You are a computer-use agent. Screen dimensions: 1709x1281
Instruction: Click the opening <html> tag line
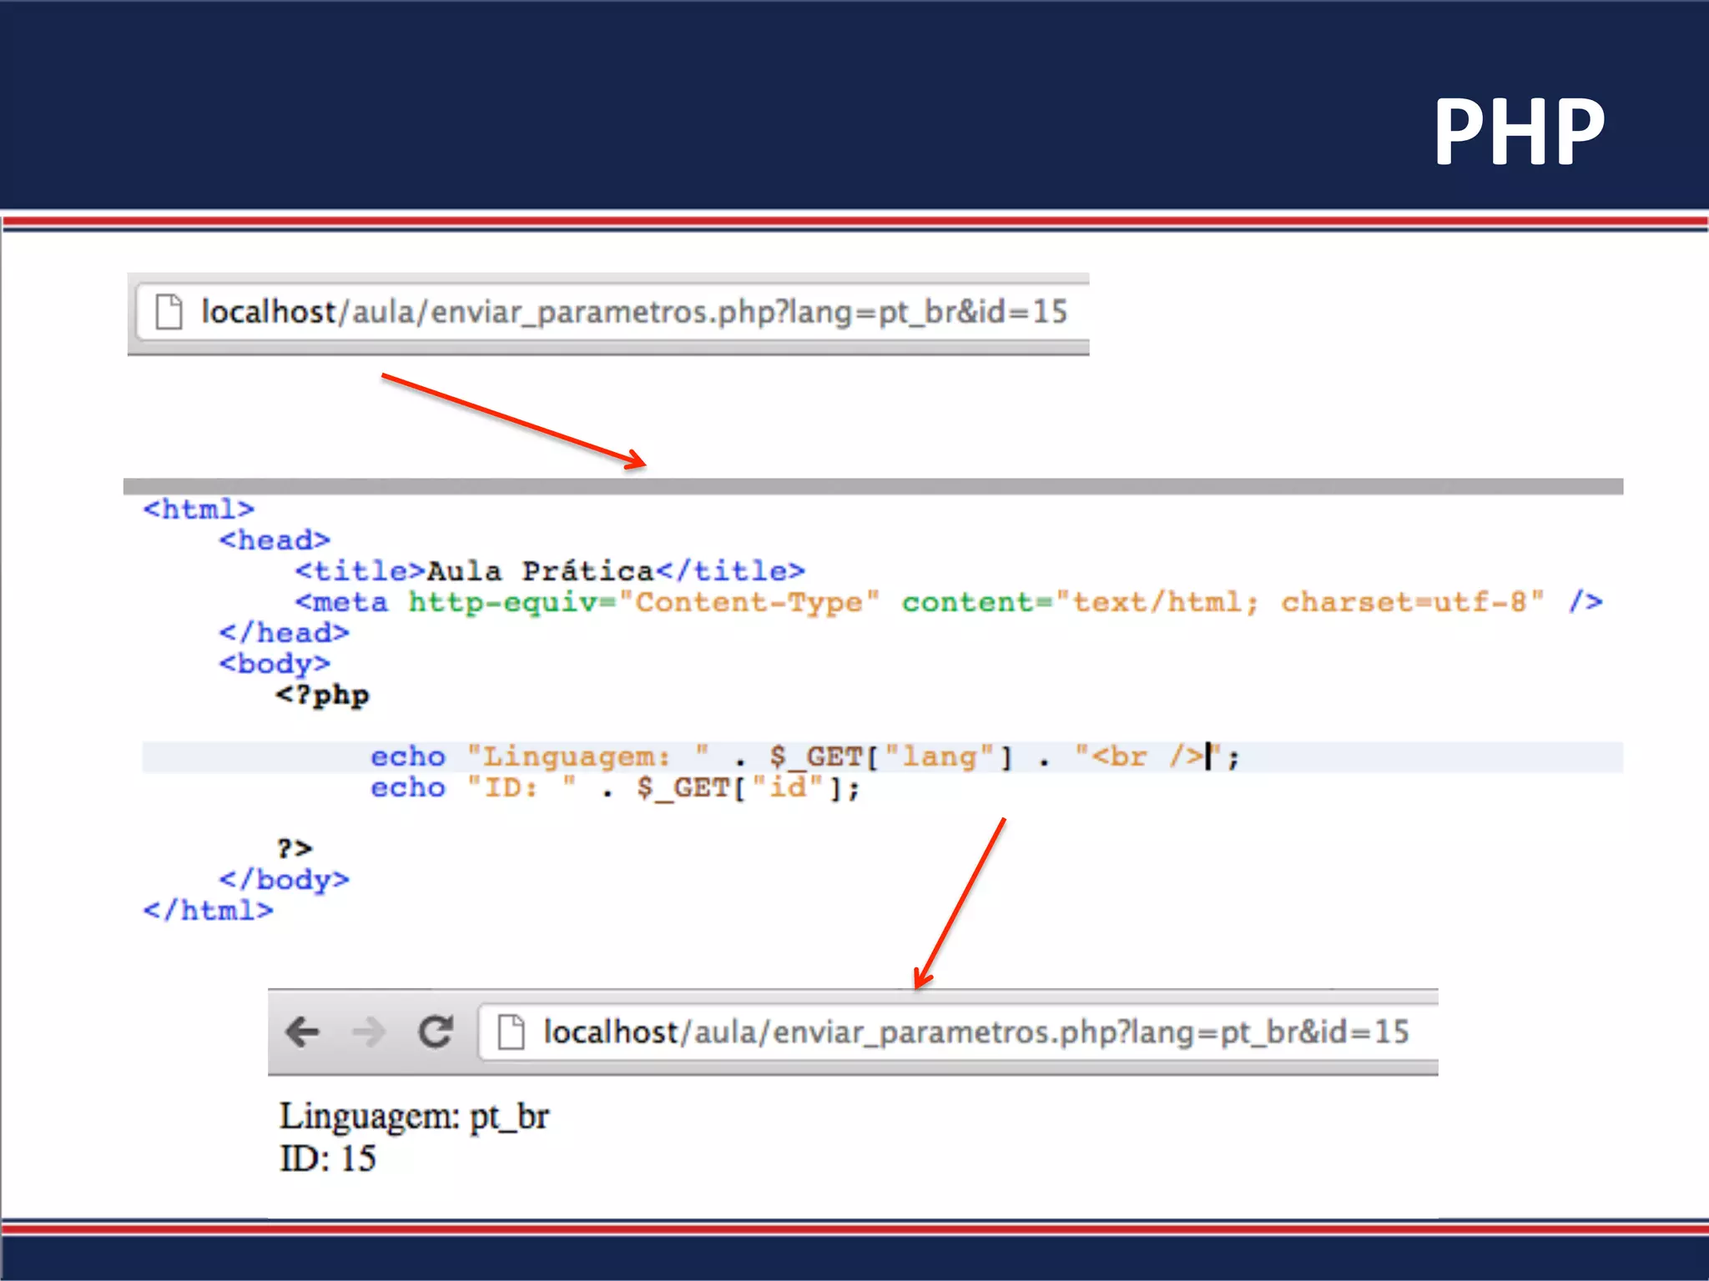point(199,509)
